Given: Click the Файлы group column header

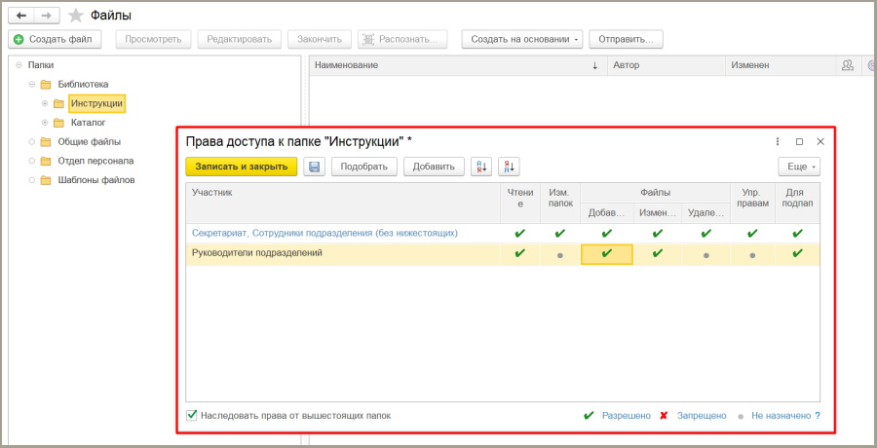Looking at the screenshot, I should 656,193.
